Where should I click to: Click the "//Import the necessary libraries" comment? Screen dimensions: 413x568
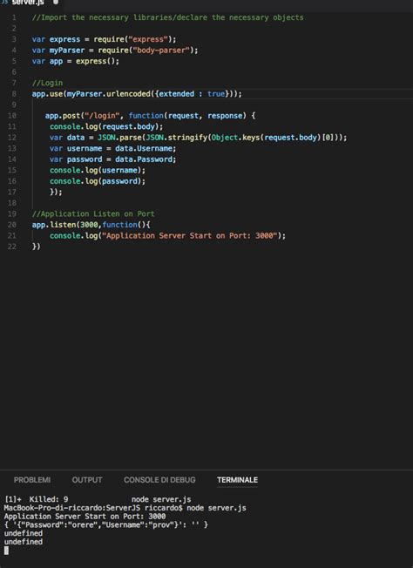click(168, 17)
